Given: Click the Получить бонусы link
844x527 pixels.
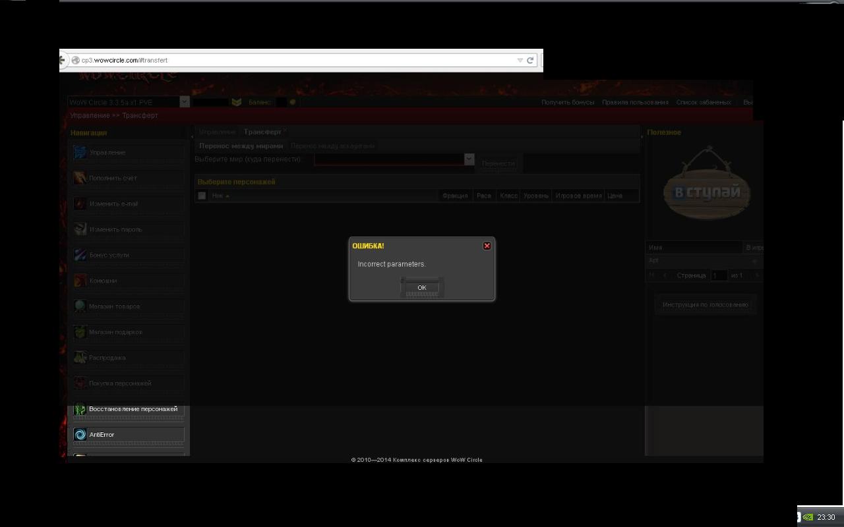Looking at the screenshot, I should pos(568,103).
